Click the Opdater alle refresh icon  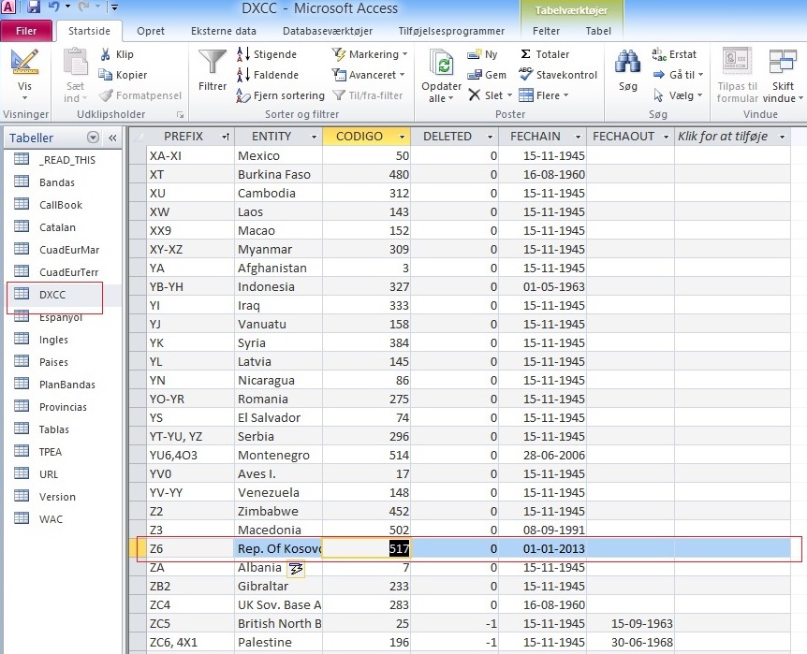point(442,64)
